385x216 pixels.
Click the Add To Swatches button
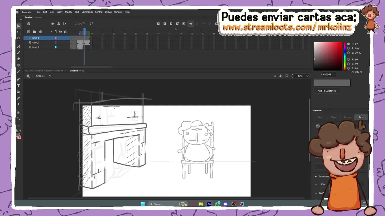(327, 91)
